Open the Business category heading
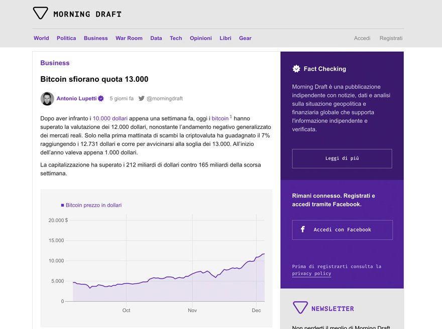442x329 pixels. tap(55, 63)
